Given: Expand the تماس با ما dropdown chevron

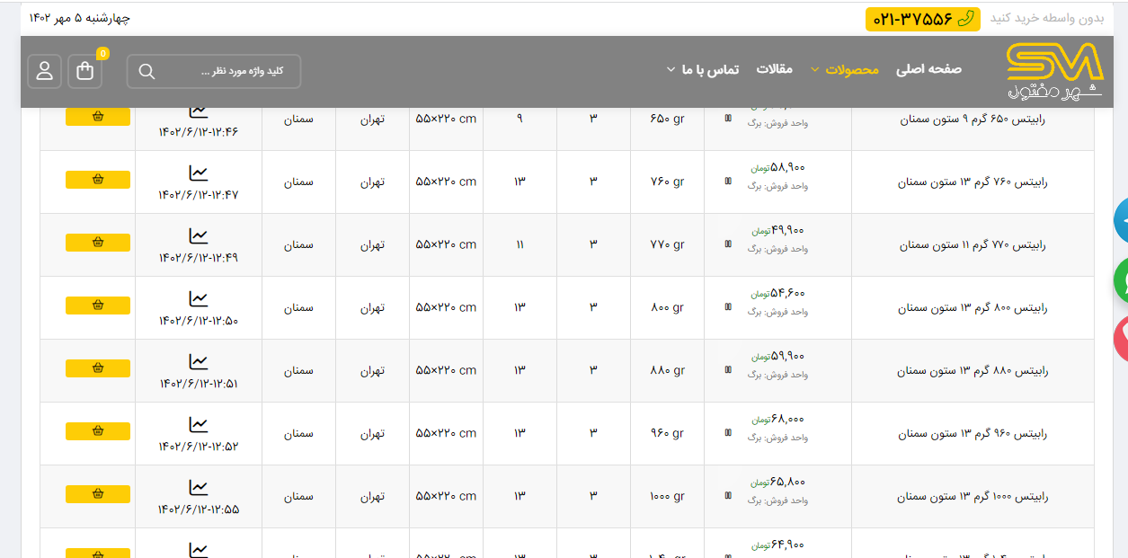Looking at the screenshot, I should (x=671, y=70).
